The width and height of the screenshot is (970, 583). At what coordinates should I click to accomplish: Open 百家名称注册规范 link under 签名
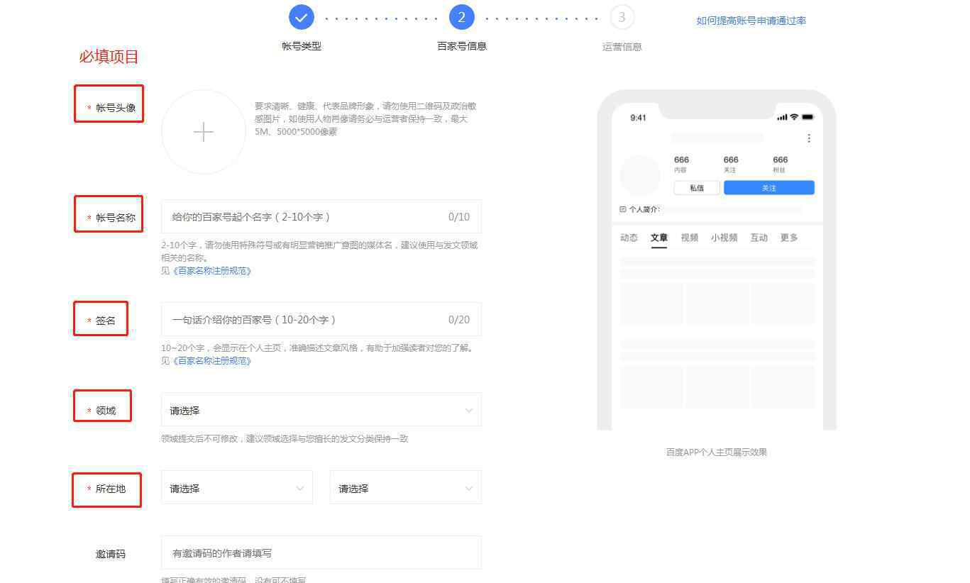pyautogui.click(x=214, y=361)
